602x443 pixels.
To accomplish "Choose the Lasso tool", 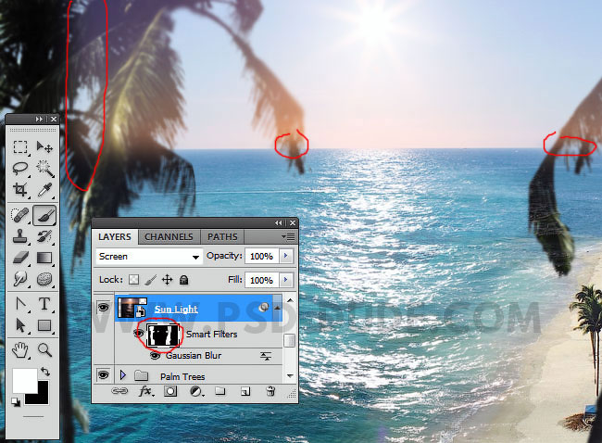I will (20, 169).
